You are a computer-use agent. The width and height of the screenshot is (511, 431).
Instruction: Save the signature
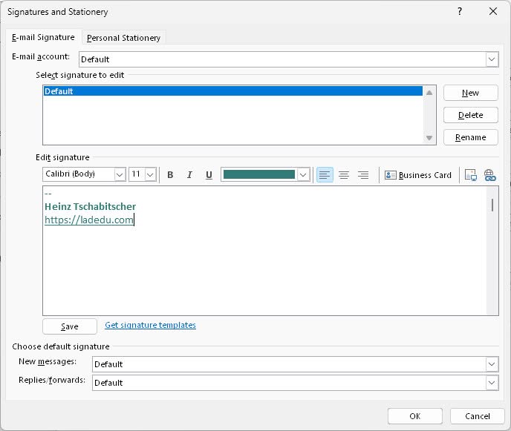click(x=70, y=326)
